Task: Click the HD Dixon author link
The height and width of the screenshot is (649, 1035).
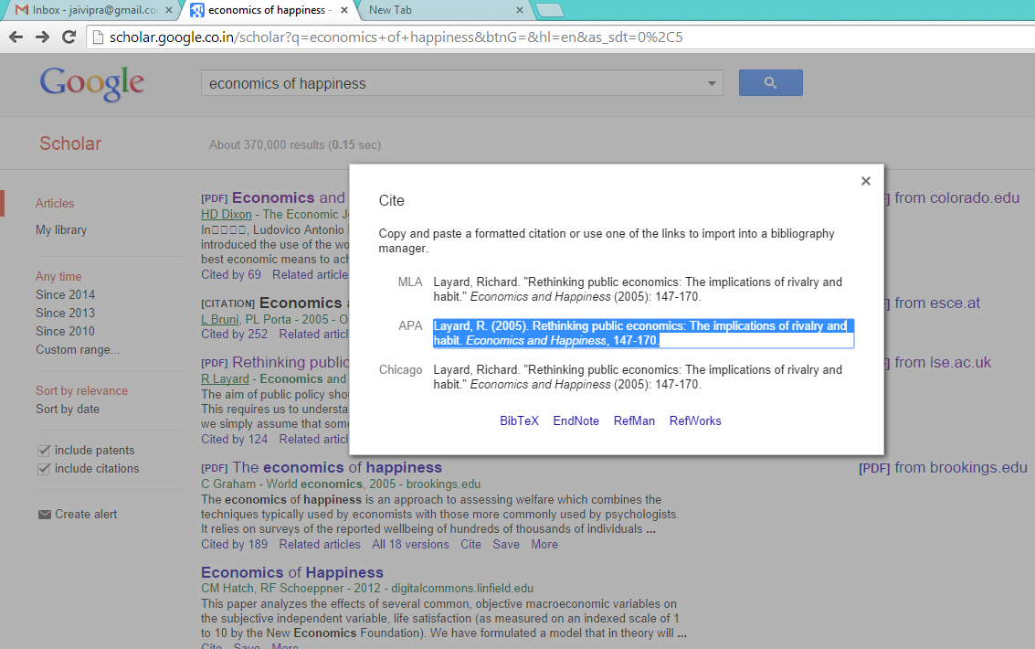Action: pyautogui.click(x=227, y=215)
